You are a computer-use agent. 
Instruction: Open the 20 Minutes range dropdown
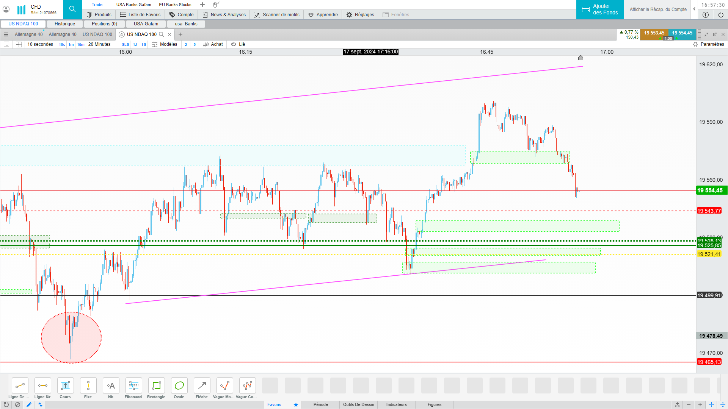click(x=99, y=44)
